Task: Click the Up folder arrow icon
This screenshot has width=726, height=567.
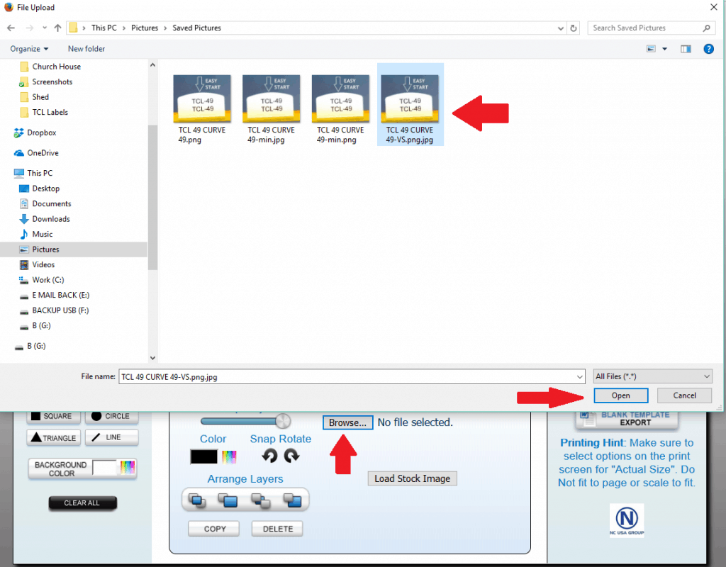Action: pos(57,28)
